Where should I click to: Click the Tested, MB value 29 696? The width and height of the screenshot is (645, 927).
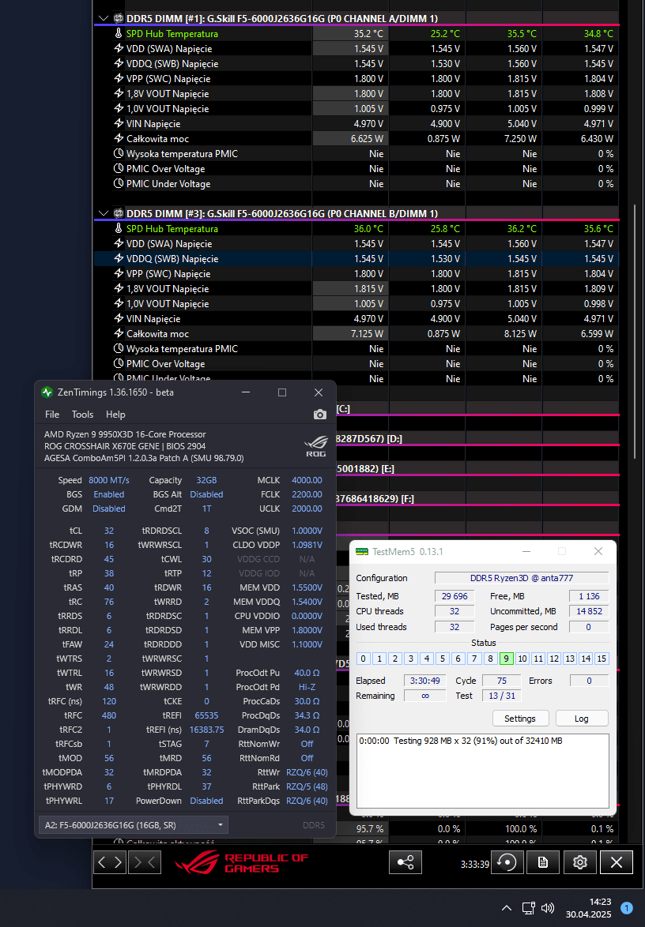[455, 596]
